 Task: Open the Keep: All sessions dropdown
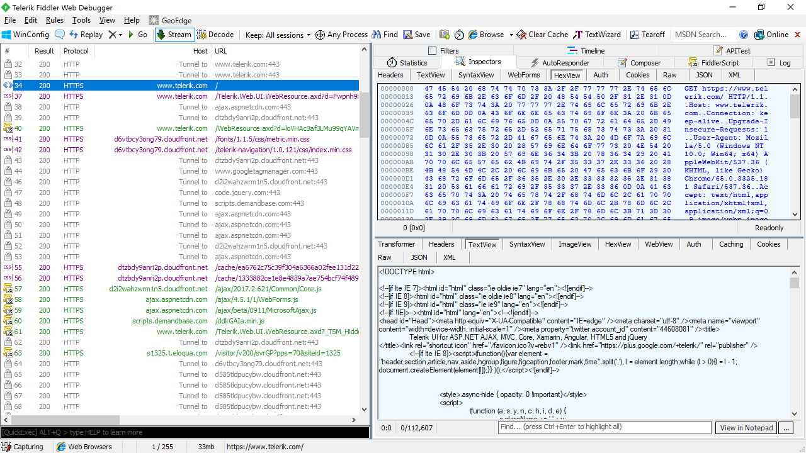coord(278,35)
